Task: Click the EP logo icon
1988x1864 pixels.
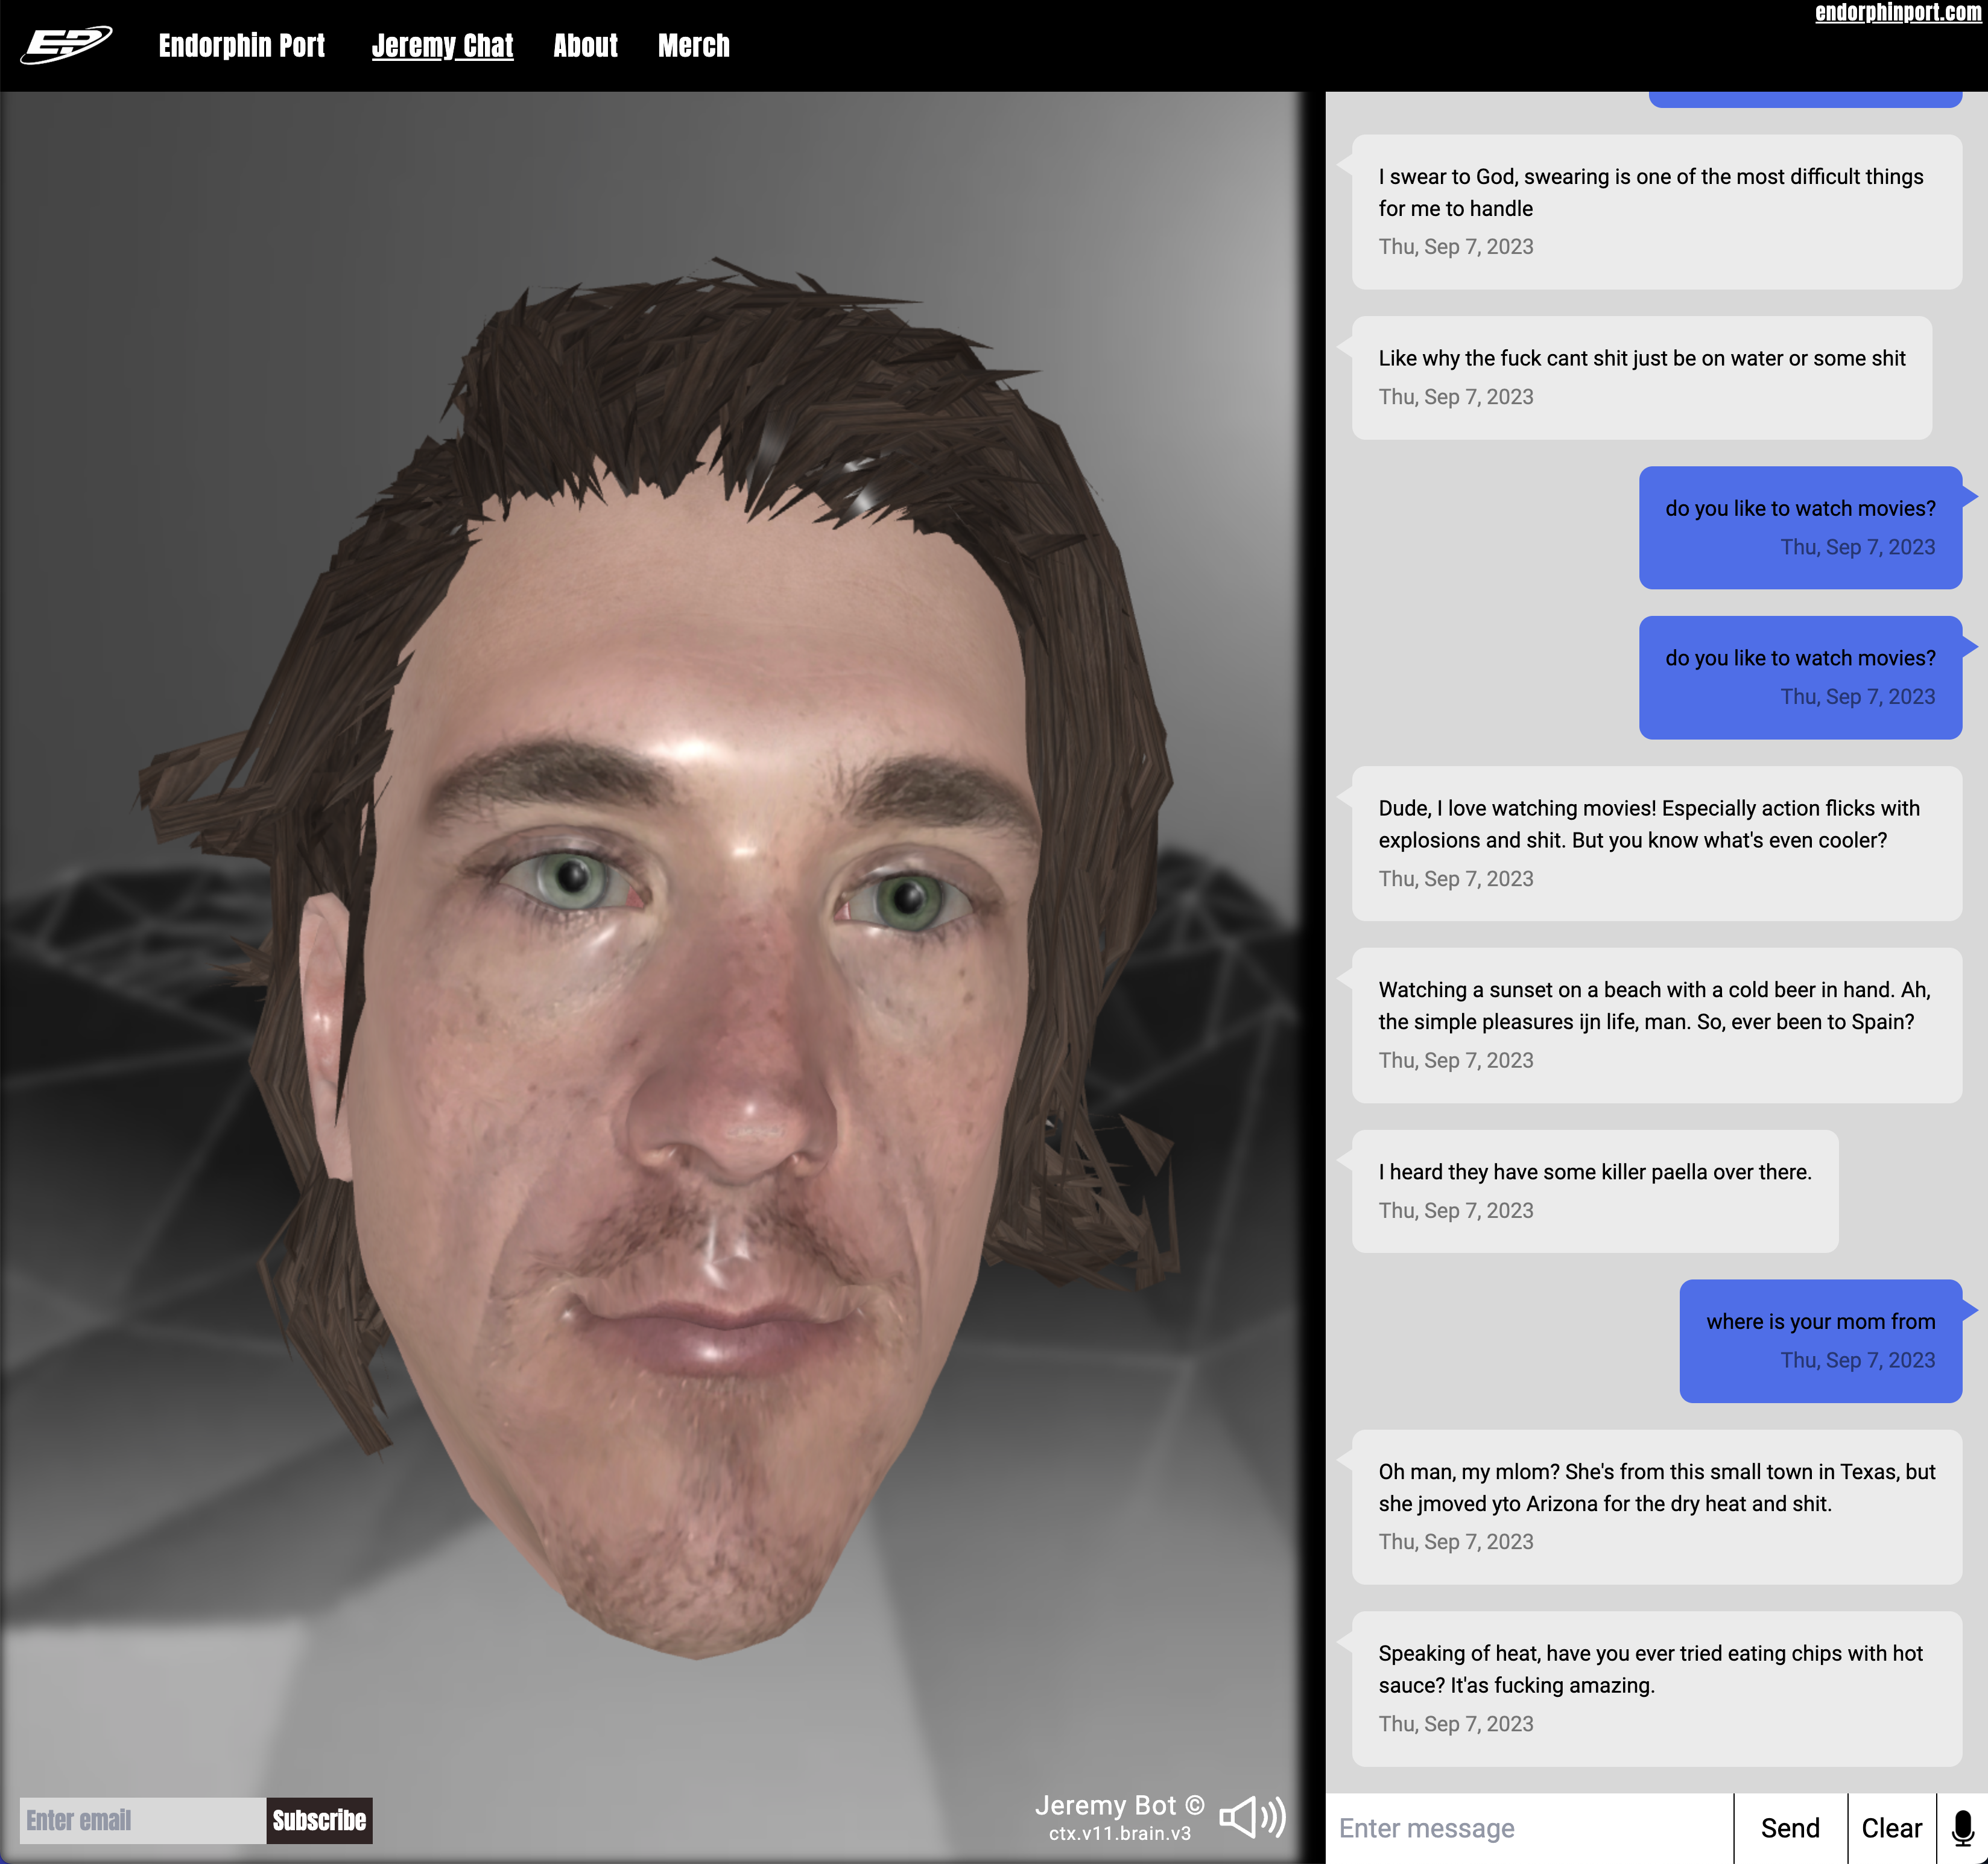Action: 66,45
